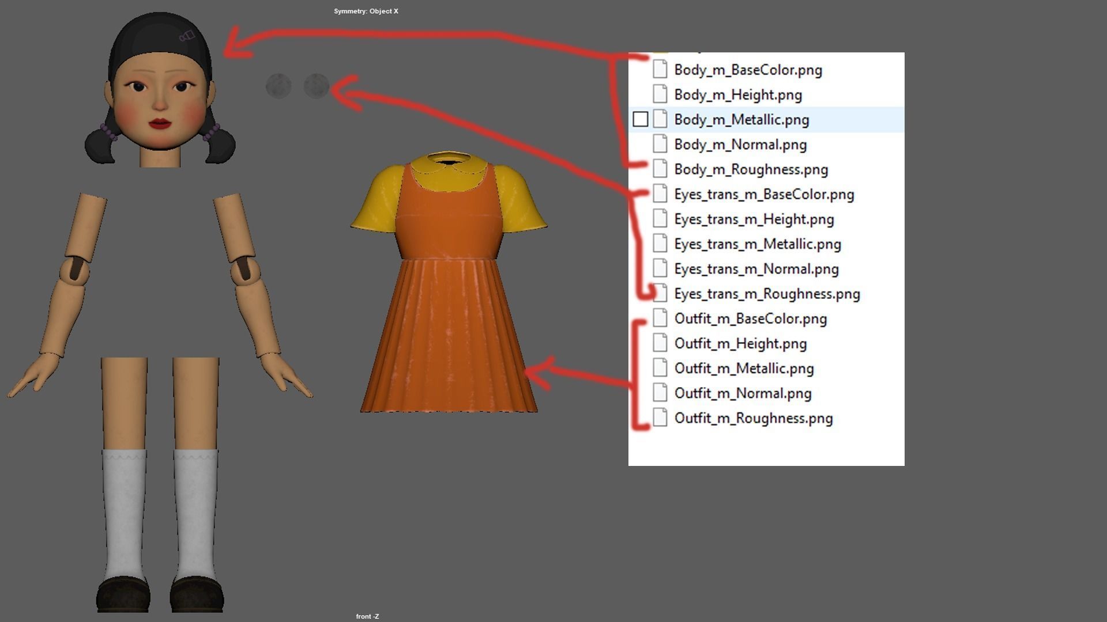Viewport: 1107px width, 622px height.
Task: Select the Eyes_trans_m_Roughness.png file name
Action: [x=767, y=294]
